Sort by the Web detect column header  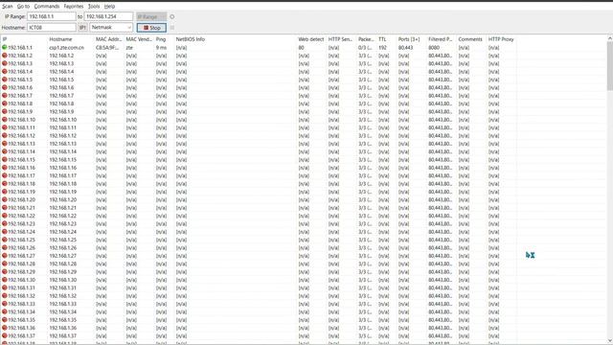click(x=311, y=39)
